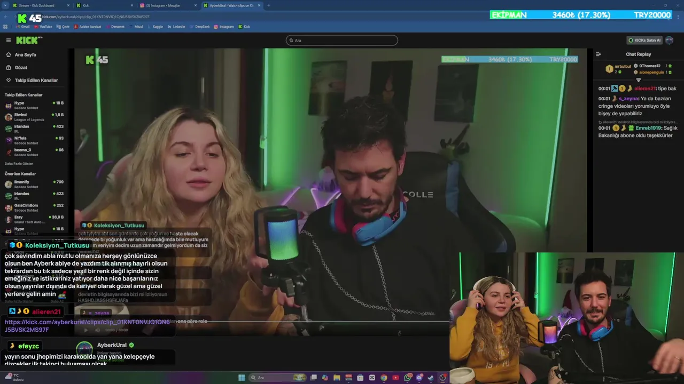684x384 pixels.
Task: Open Discord from taskbar
Action: 419,378
